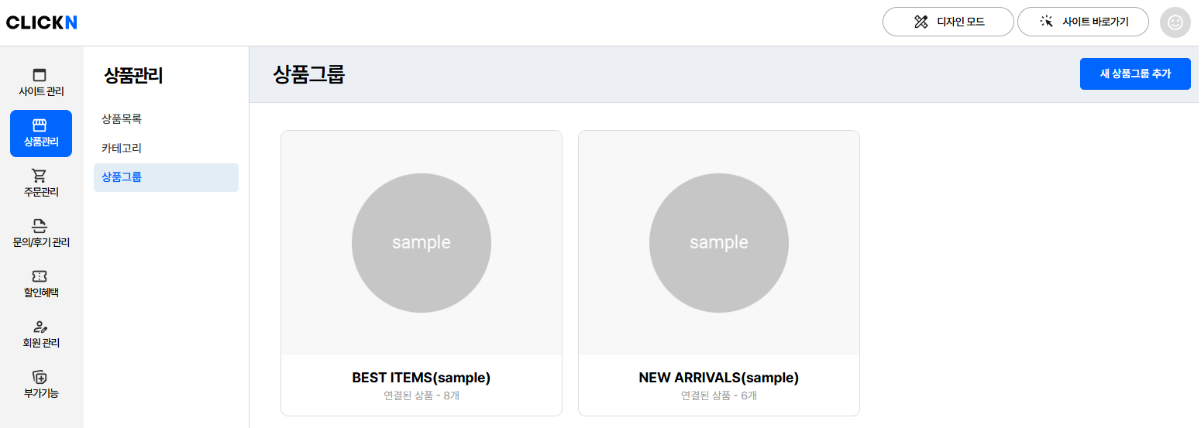Add a new group with 새 상품그룹 추가

click(1135, 74)
